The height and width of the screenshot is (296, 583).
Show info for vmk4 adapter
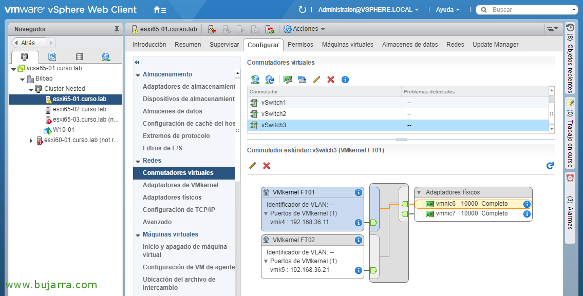click(359, 223)
